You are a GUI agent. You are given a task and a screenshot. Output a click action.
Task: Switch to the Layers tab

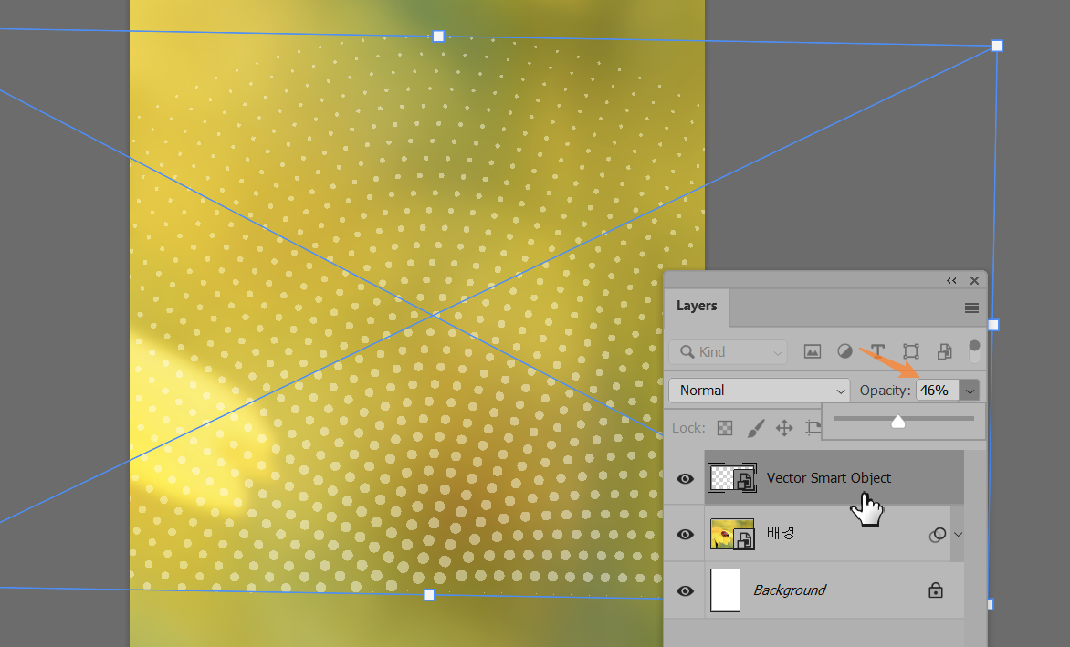click(x=697, y=306)
